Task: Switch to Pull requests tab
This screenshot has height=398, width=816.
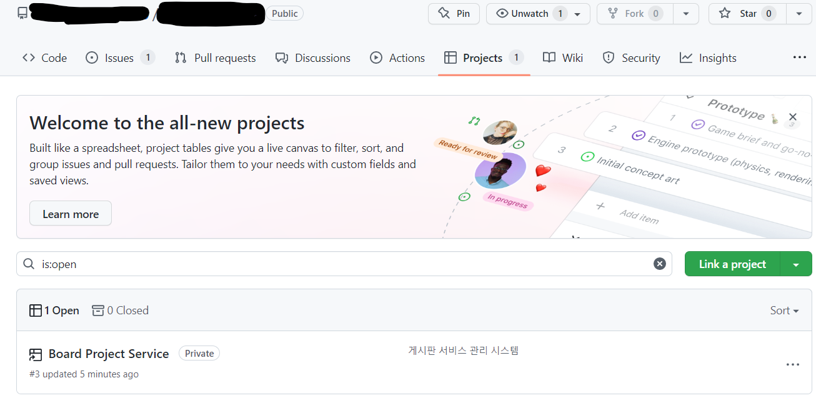Action: click(216, 58)
